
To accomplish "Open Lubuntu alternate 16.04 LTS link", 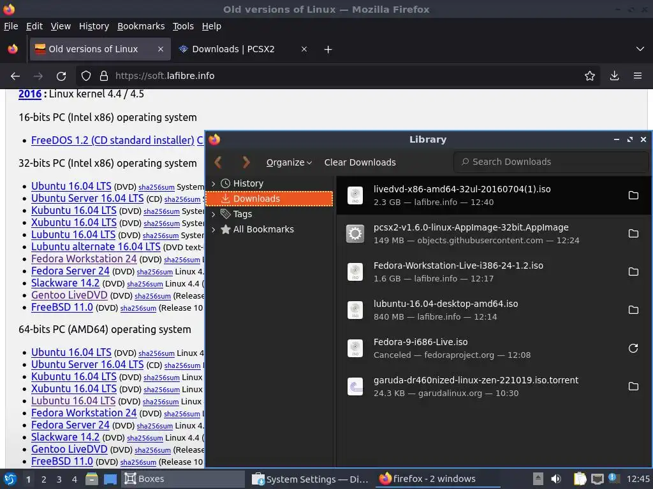I will [x=96, y=246].
